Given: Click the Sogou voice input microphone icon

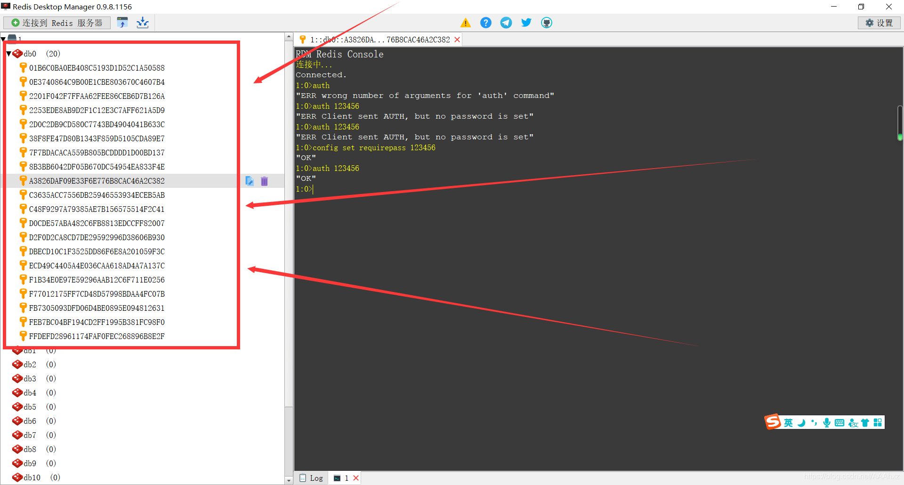Looking at the screenshot, I should click(827, 423).
